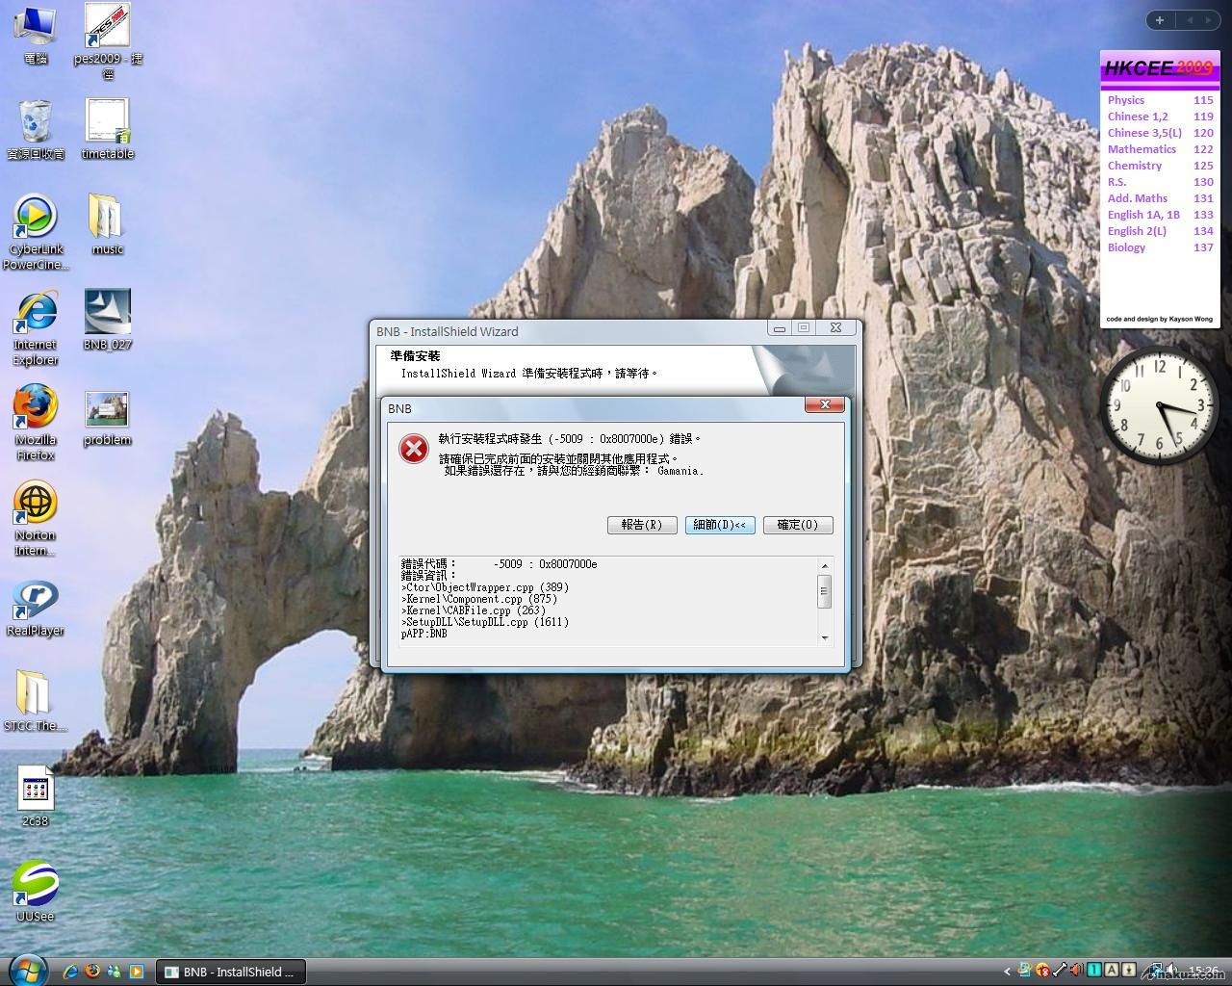1232x986 pixels.
Task: Select BNB - InstallShield taskbar button
Action: point(230,972)
